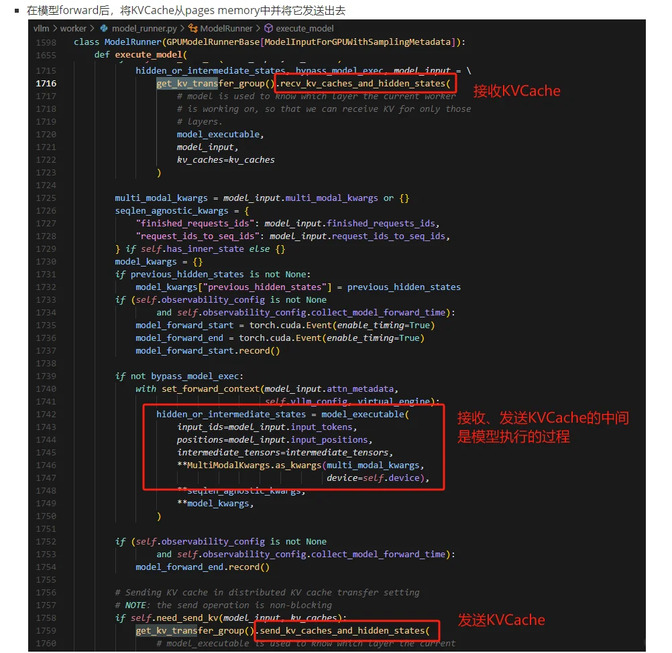
Task: Click "request_ids_to_seq_ids" string key
Action: (198, 236)
